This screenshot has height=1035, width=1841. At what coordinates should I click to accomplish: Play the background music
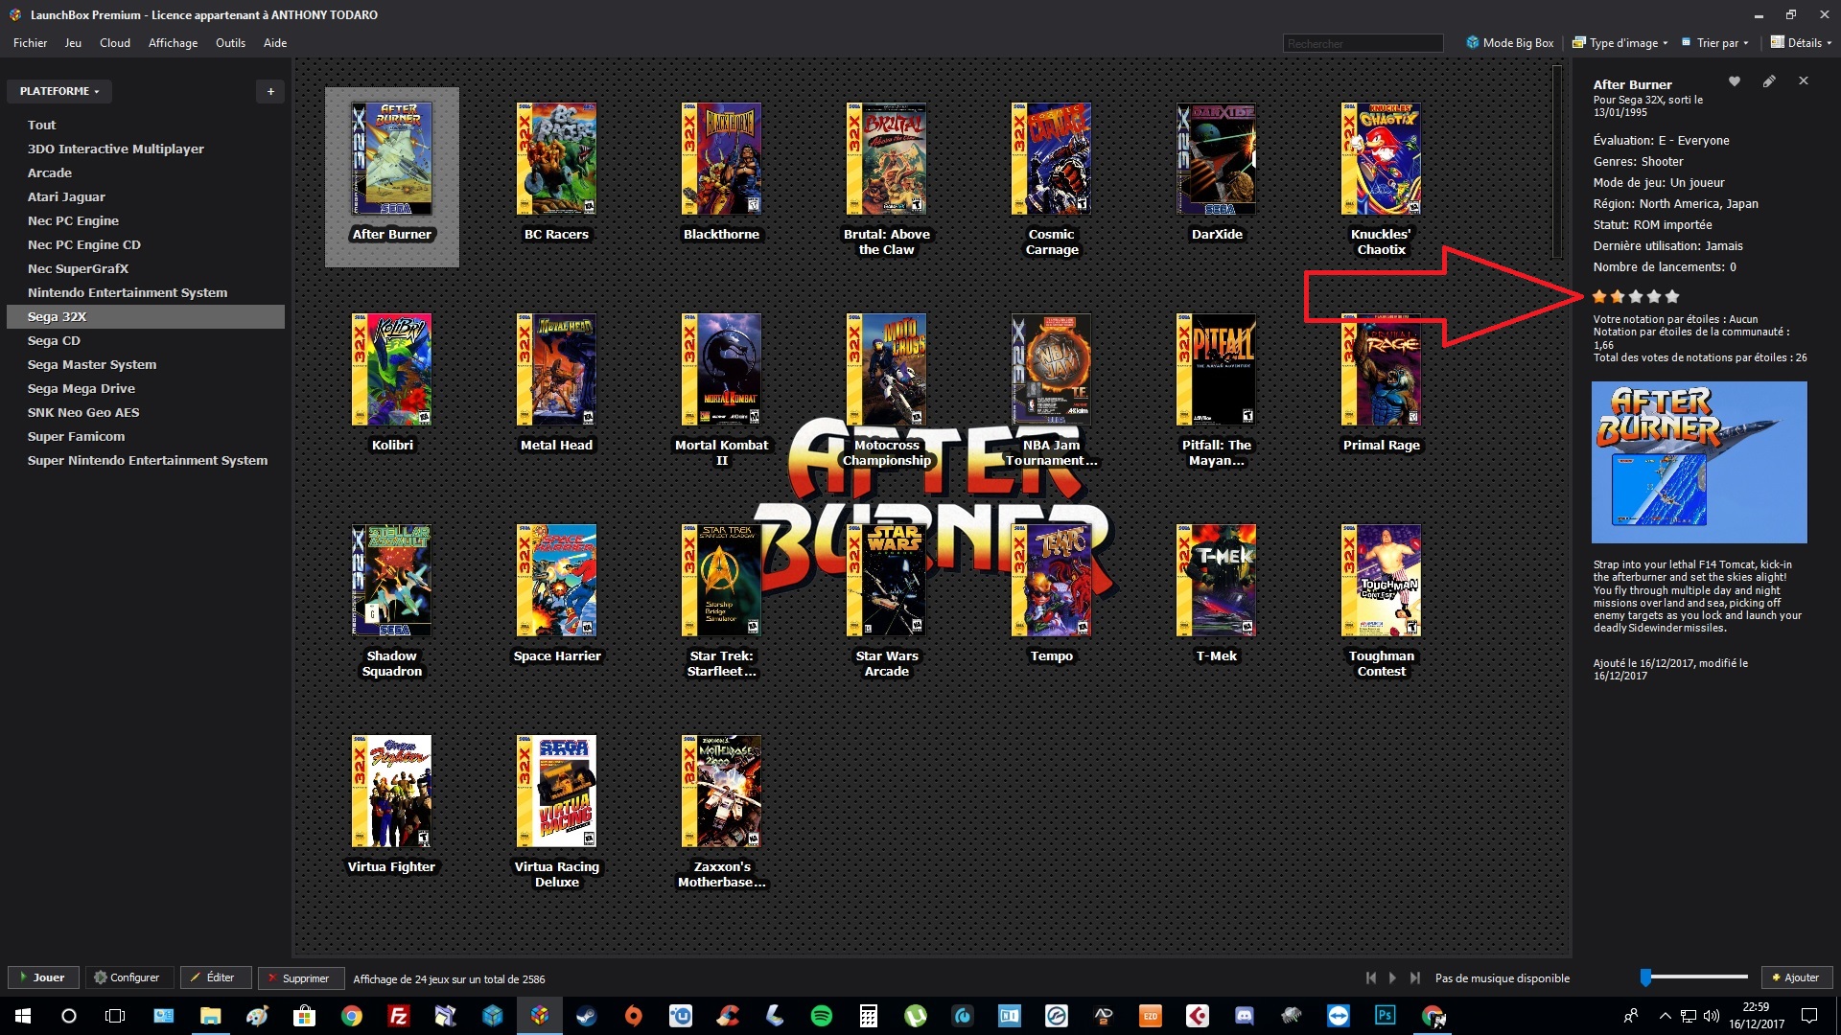click(1392, 977)
